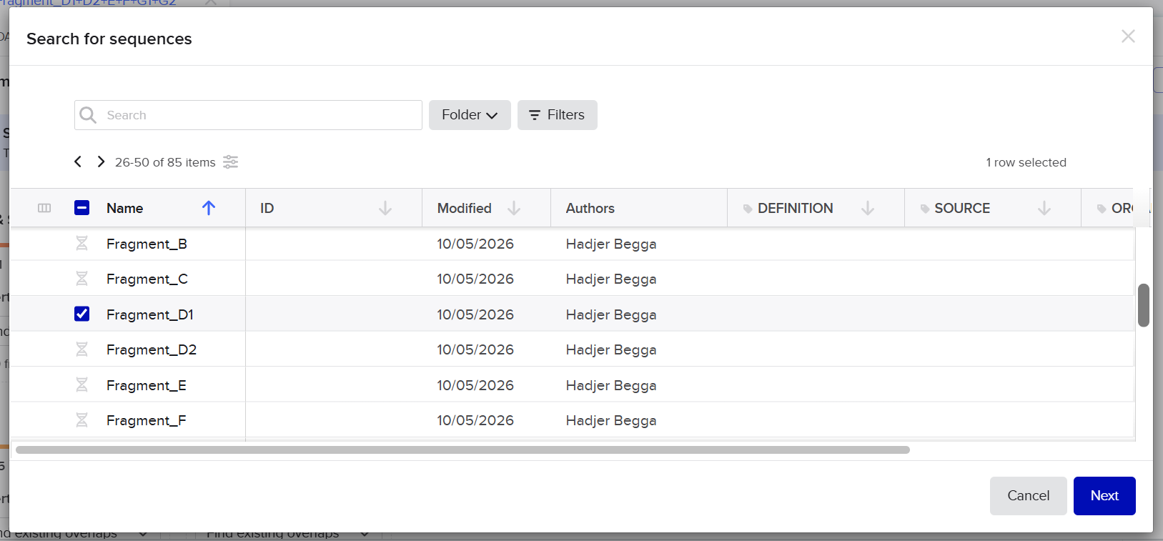Sort by DEFINITION column arrow
The height and width of the screenshot is (541, 1163).
pos(868,208)
